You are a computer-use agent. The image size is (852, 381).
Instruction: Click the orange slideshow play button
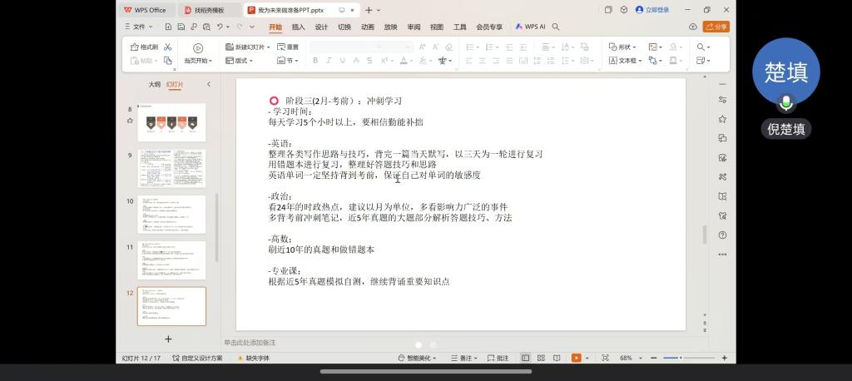[x=576, y=359]
